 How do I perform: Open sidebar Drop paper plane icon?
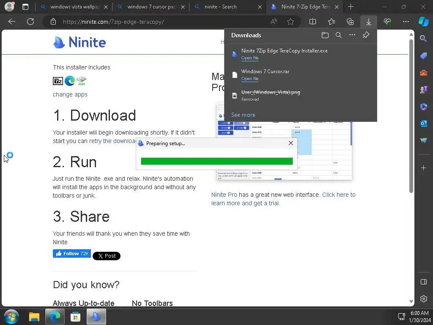point(423,140)
